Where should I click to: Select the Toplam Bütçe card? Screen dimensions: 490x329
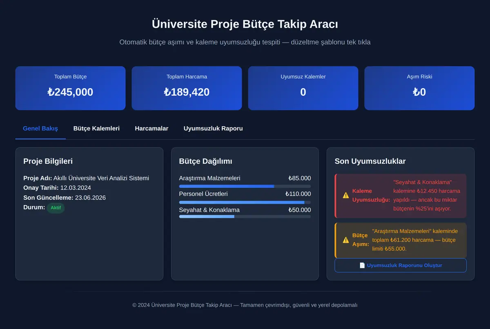click(x=70, y=88)
